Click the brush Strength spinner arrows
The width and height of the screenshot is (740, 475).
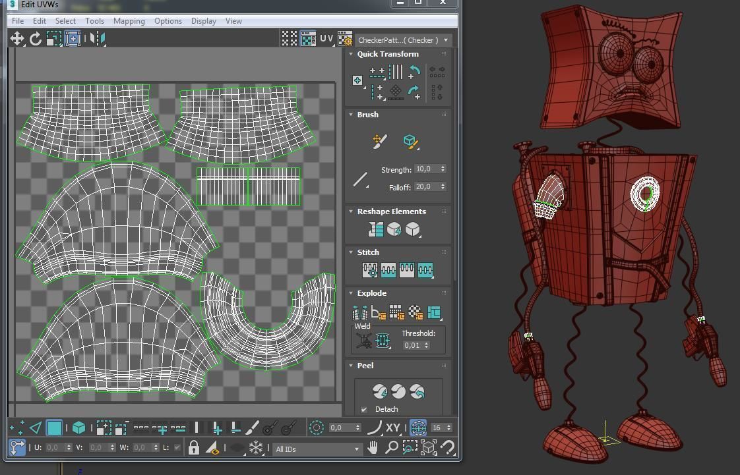(x=443, y=169)
